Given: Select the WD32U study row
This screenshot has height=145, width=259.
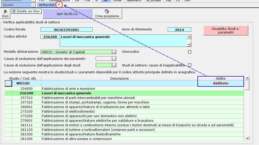Looking at the screenshot, I should tap(124, 83).
